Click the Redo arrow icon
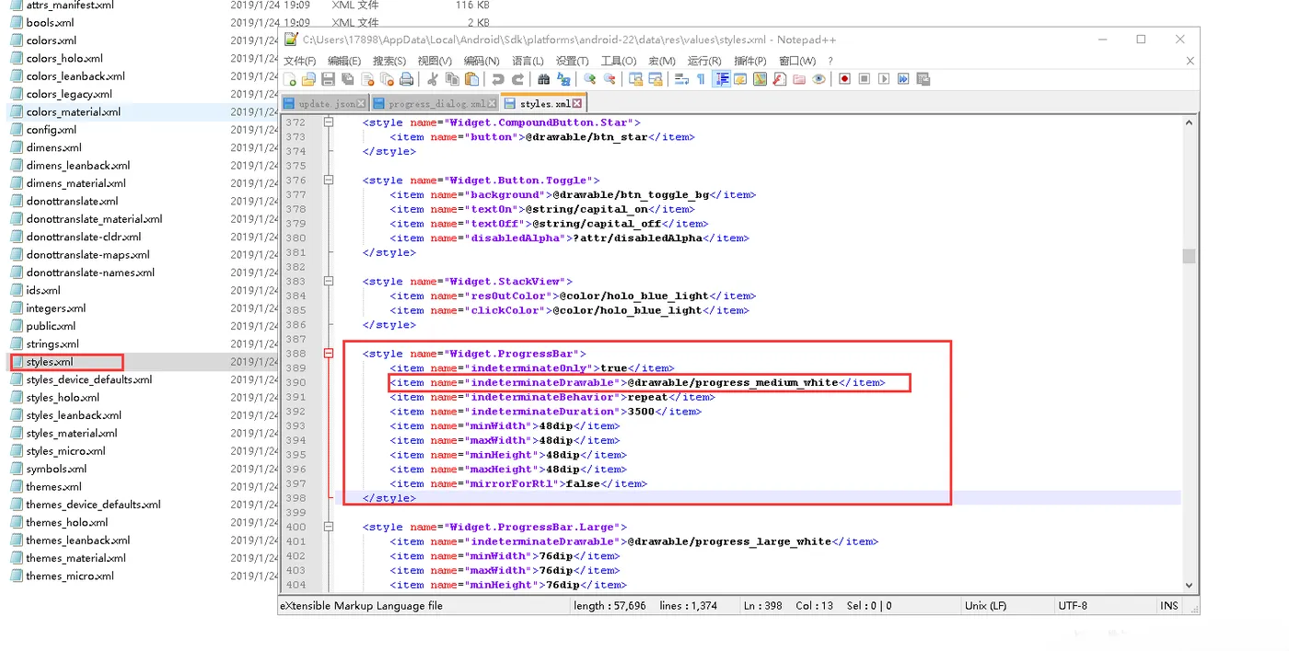This screenshot has height=651, width=1289. tap(518, 79)
